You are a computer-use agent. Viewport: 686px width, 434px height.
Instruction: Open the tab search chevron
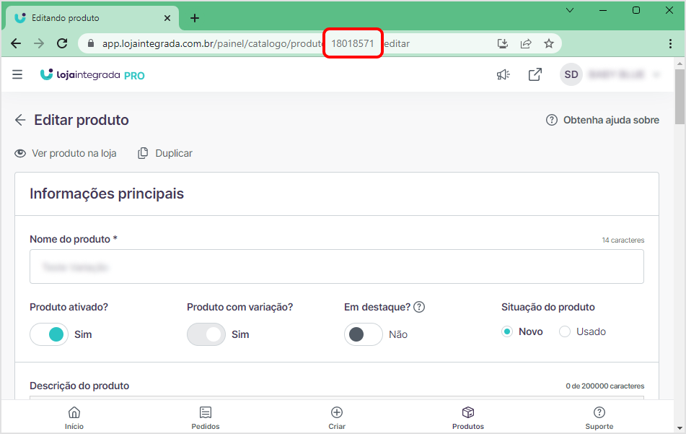click(x=570, y=10)
